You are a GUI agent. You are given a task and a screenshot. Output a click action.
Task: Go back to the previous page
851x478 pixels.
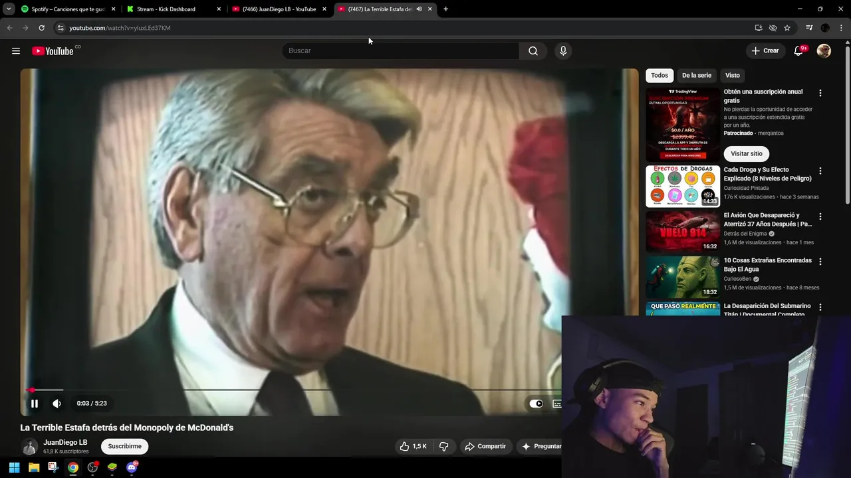coord(9,28)
